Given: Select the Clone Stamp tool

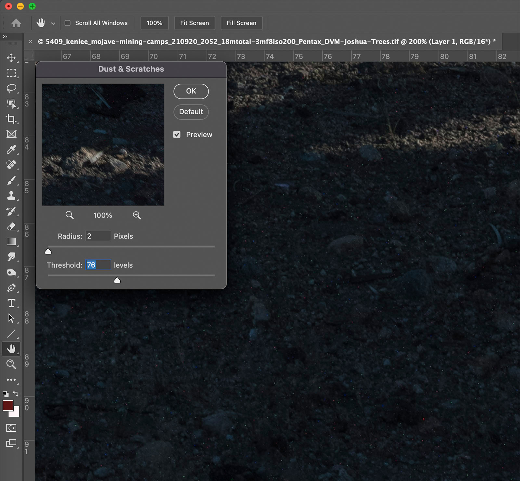Looking at the screenshot, I should click(x=11, y=196).
